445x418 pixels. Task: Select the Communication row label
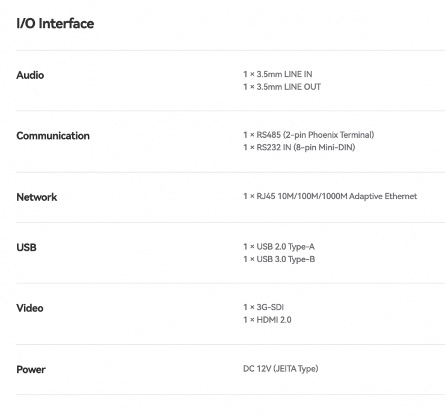[53, 136]
